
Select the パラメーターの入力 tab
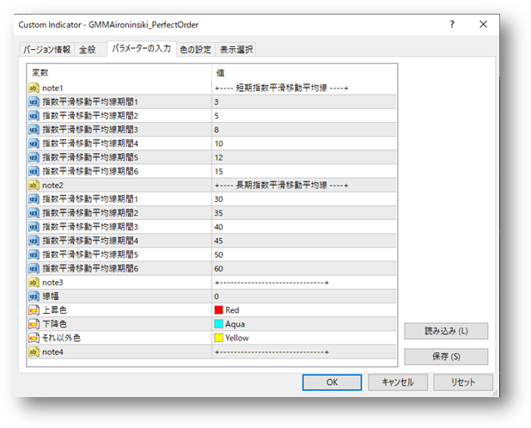click(142, 48)
